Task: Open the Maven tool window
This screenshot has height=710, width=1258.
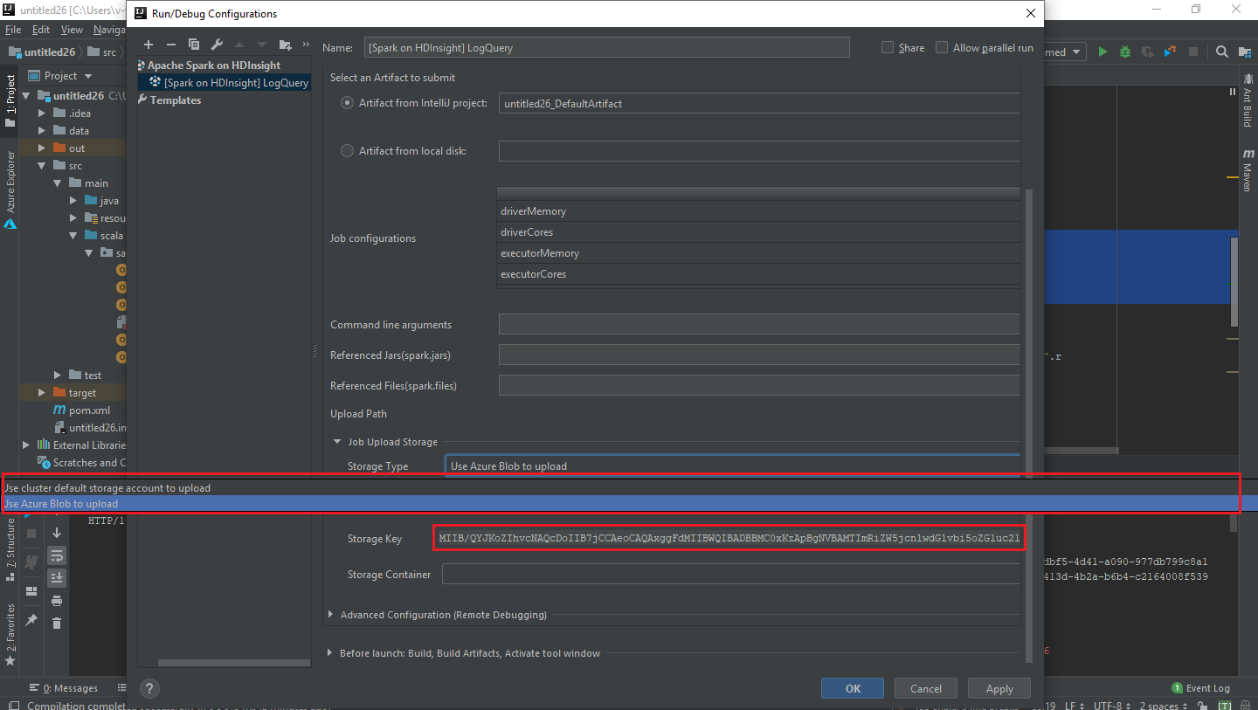Action: pyautogui.click(x=1248, y=166)
